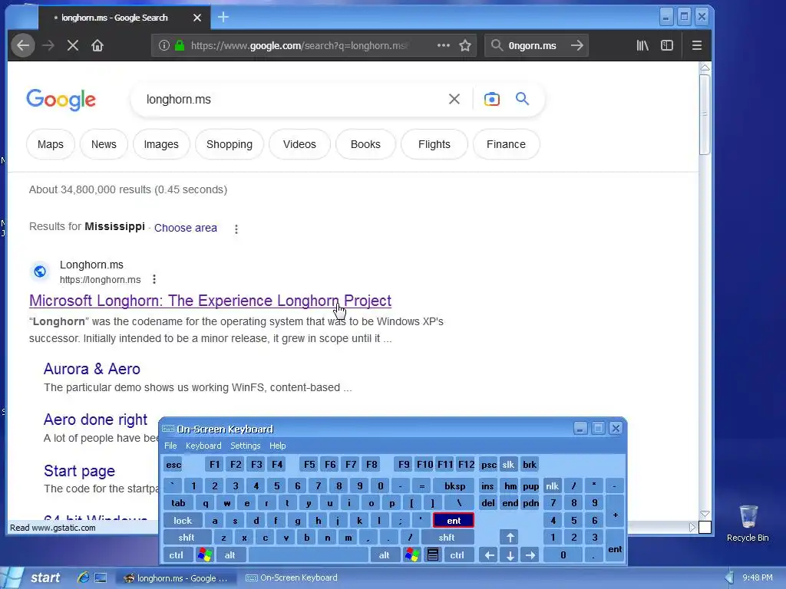Select the Finance filter chip

pyautogui.click(x=506, y=144)
